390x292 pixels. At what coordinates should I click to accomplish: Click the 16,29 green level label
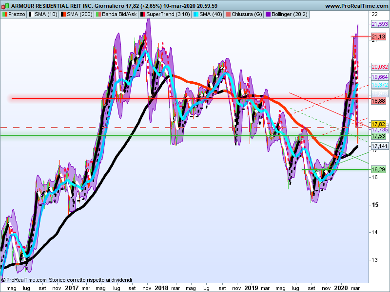pyautogui.click(x=378, y=169)
